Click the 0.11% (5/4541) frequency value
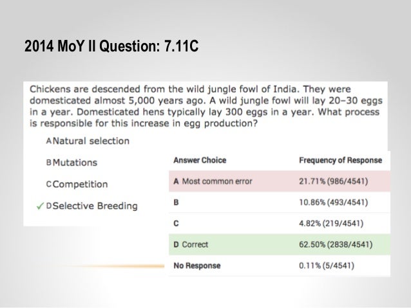 pos(327,266)
